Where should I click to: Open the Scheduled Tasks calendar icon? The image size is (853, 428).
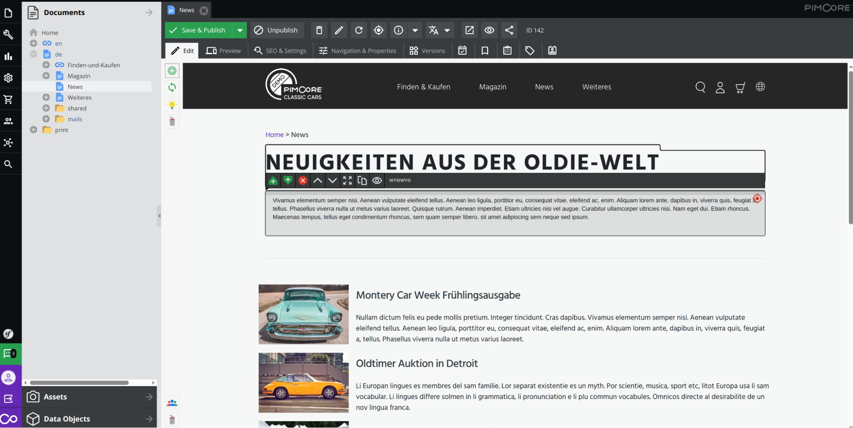click(x=463, y=50)
